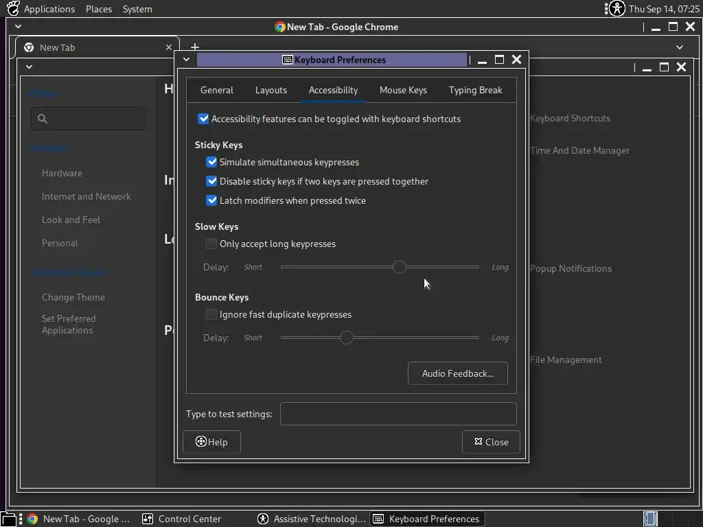Open Keyboard Shortcuts in Control Center
This screenshot has height=527, width=703.
pos(570,118)
